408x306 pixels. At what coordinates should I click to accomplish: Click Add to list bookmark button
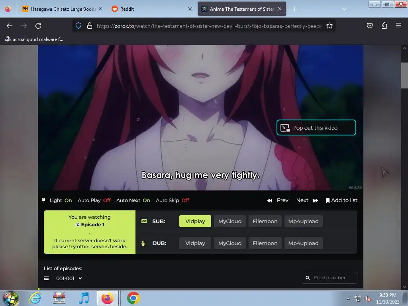tap(341, 200)
